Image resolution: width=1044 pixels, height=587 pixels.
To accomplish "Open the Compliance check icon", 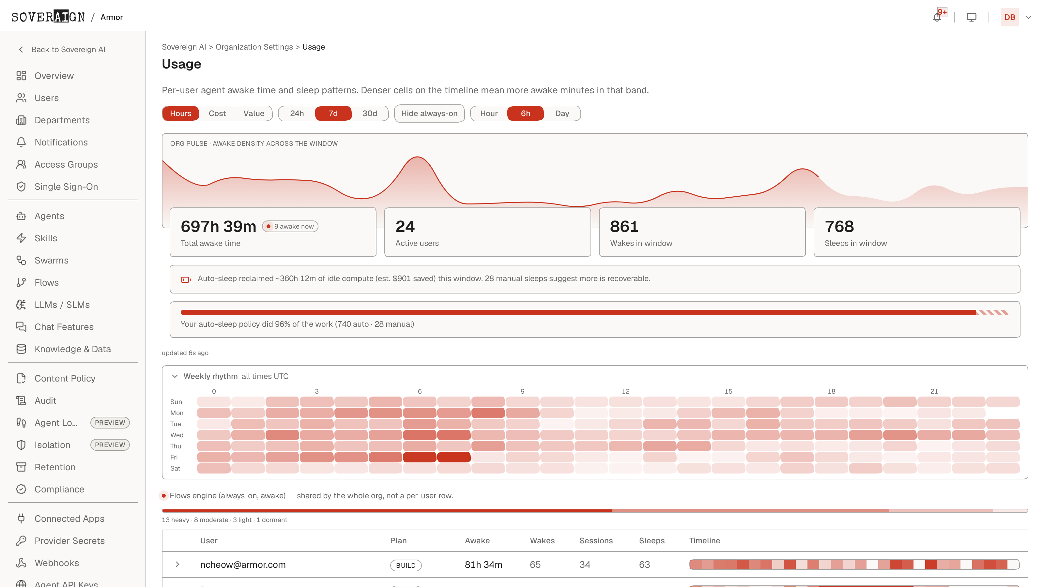I will [x=21, y=489].
